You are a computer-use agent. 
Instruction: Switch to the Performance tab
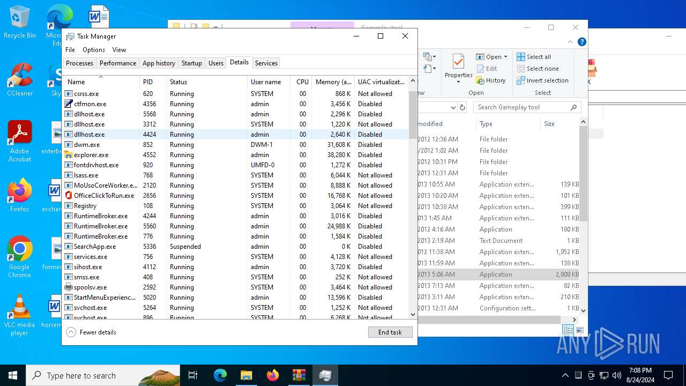(x=118, y=63)
